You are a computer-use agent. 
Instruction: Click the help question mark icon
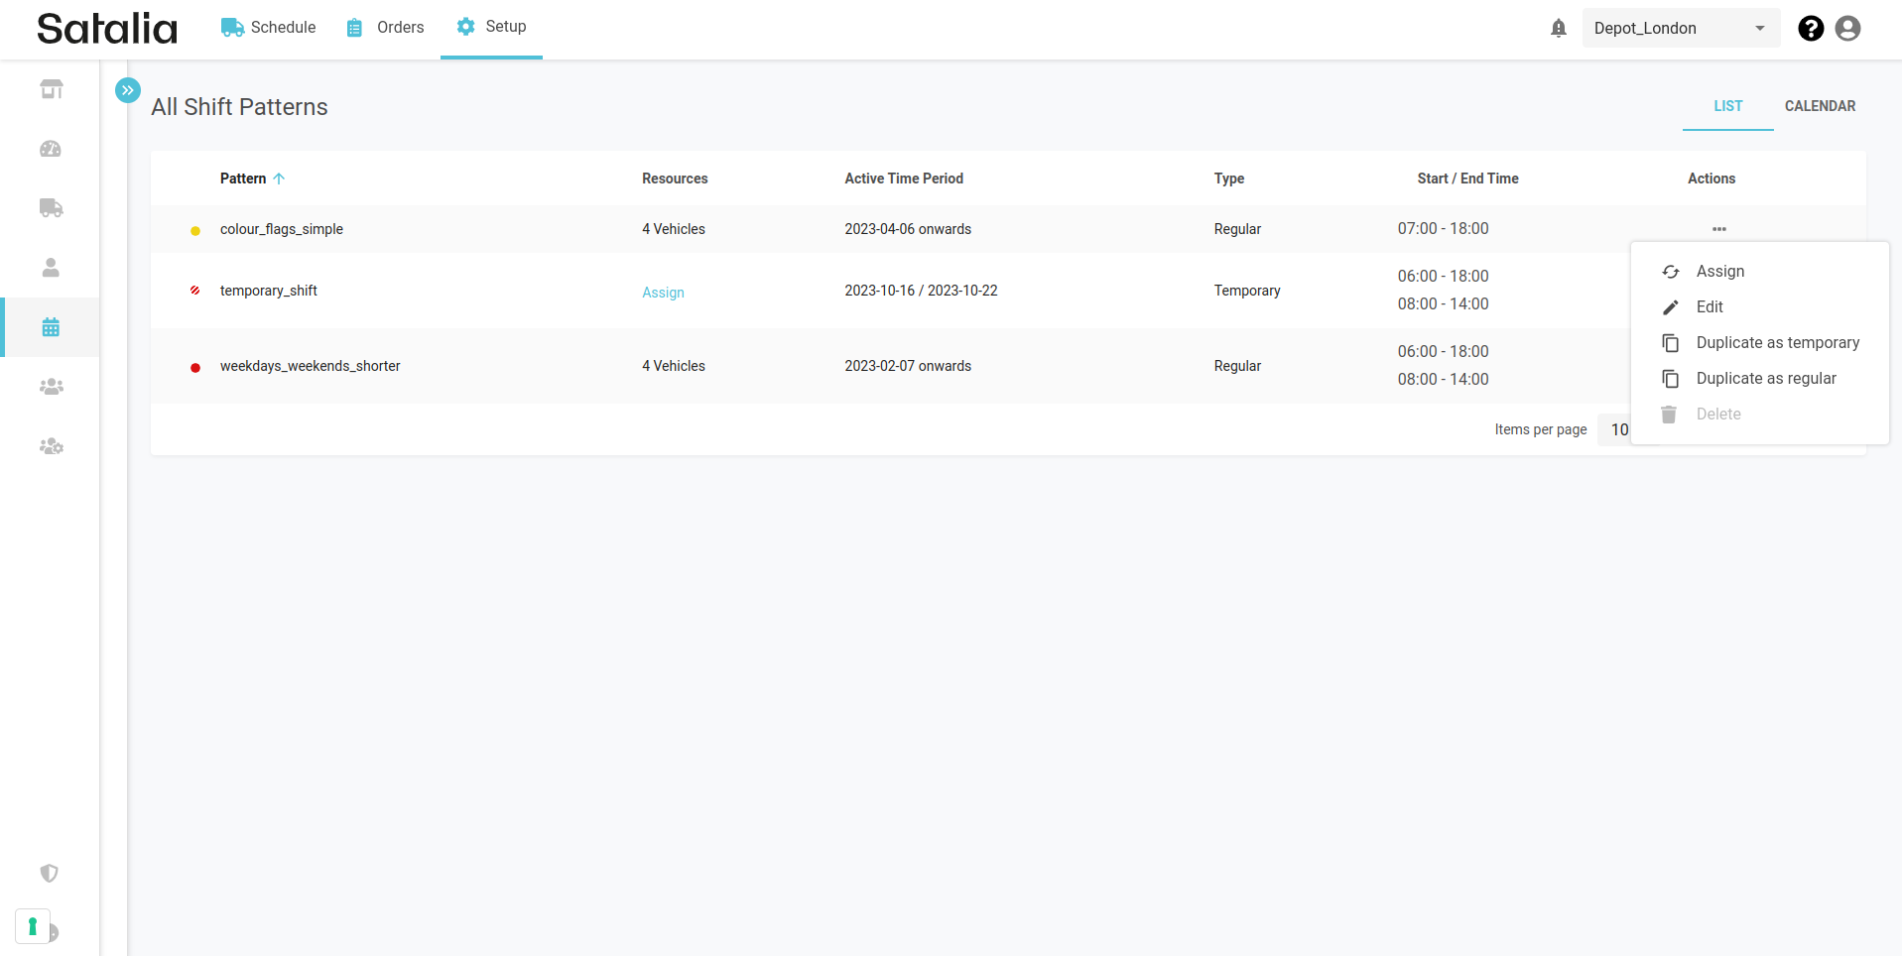(1810, 29)
